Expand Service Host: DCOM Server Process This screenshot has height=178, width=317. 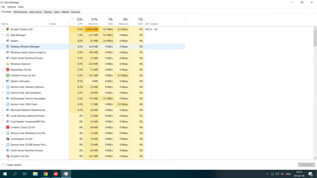point(3,145)
